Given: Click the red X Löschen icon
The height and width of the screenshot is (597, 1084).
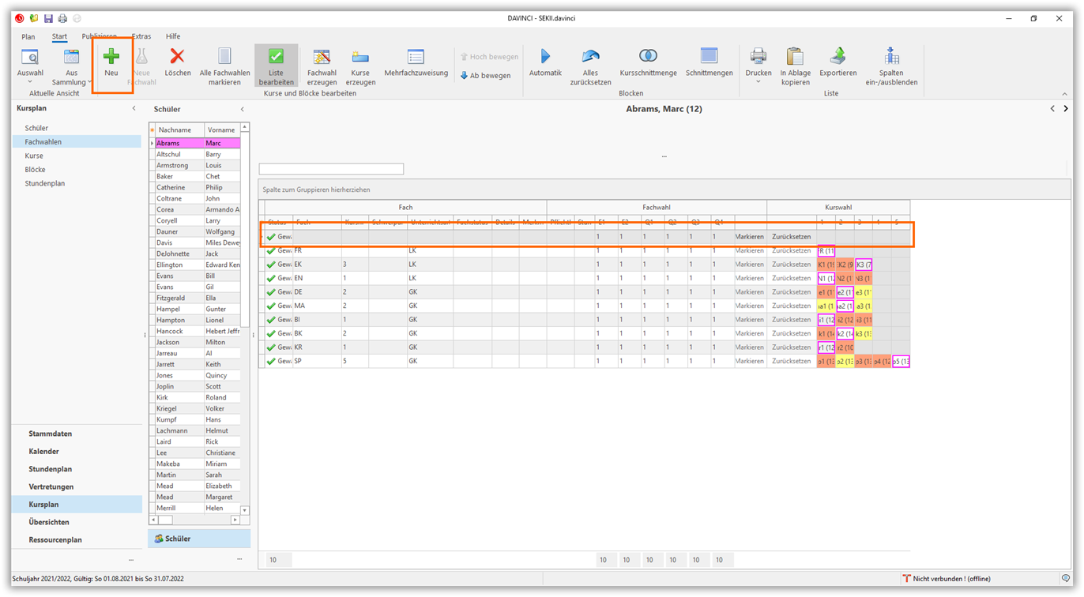Looking at the screenshot, I should pos(177,57).
